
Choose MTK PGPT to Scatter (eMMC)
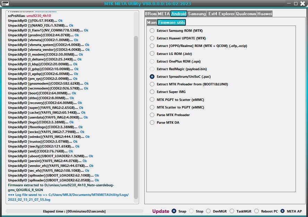click(x=152, y=100)
